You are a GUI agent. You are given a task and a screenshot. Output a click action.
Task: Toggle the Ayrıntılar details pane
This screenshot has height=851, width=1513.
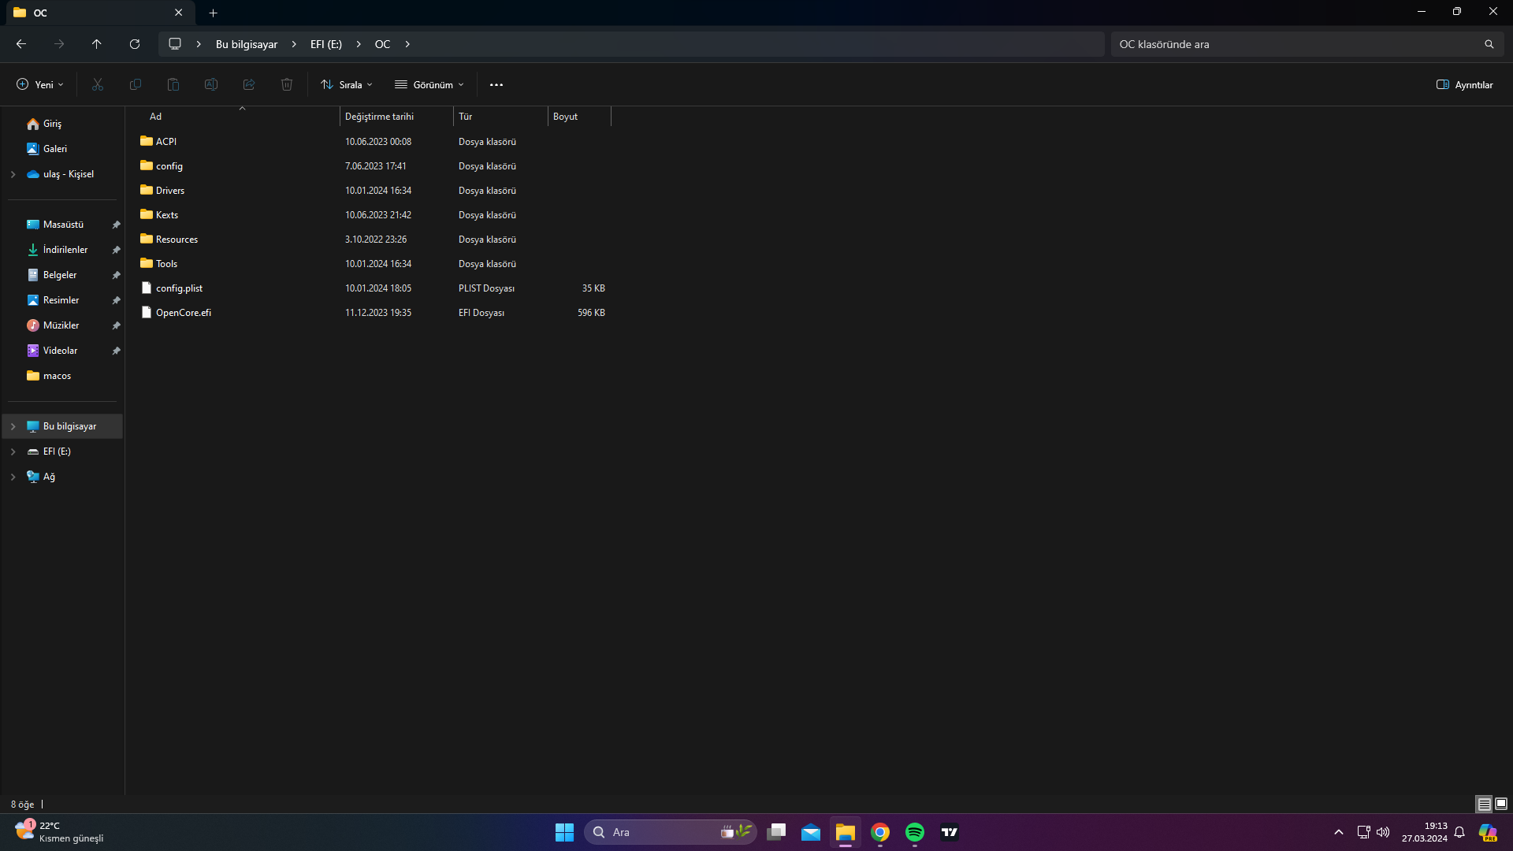point(1464,84)
